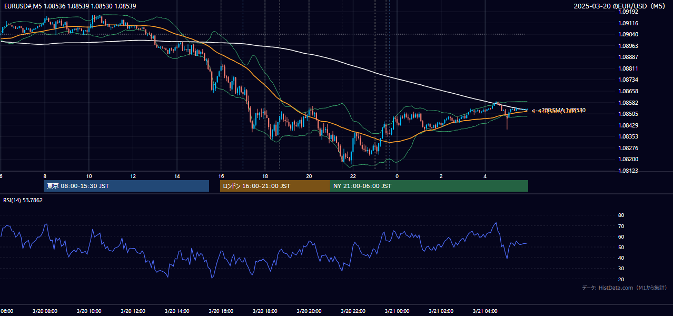The image size is (673, 316).
Task: Click hour marker 22 on the price chart axis
Action: [x=353, y=176]
